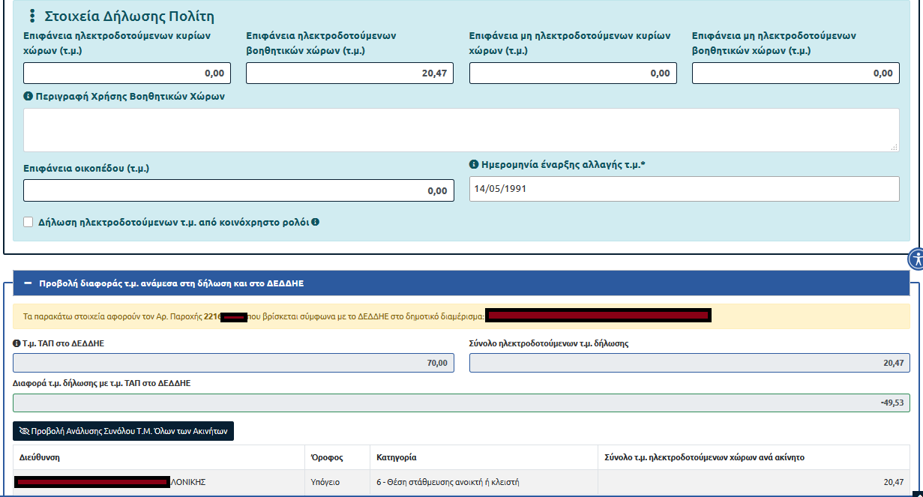Click info icon beside Τ.μ. ΤΑΠ στο ΔΕΔΔΗΕ
The height and width of the screenshot is (497, 923).
(x=16, y=343)
